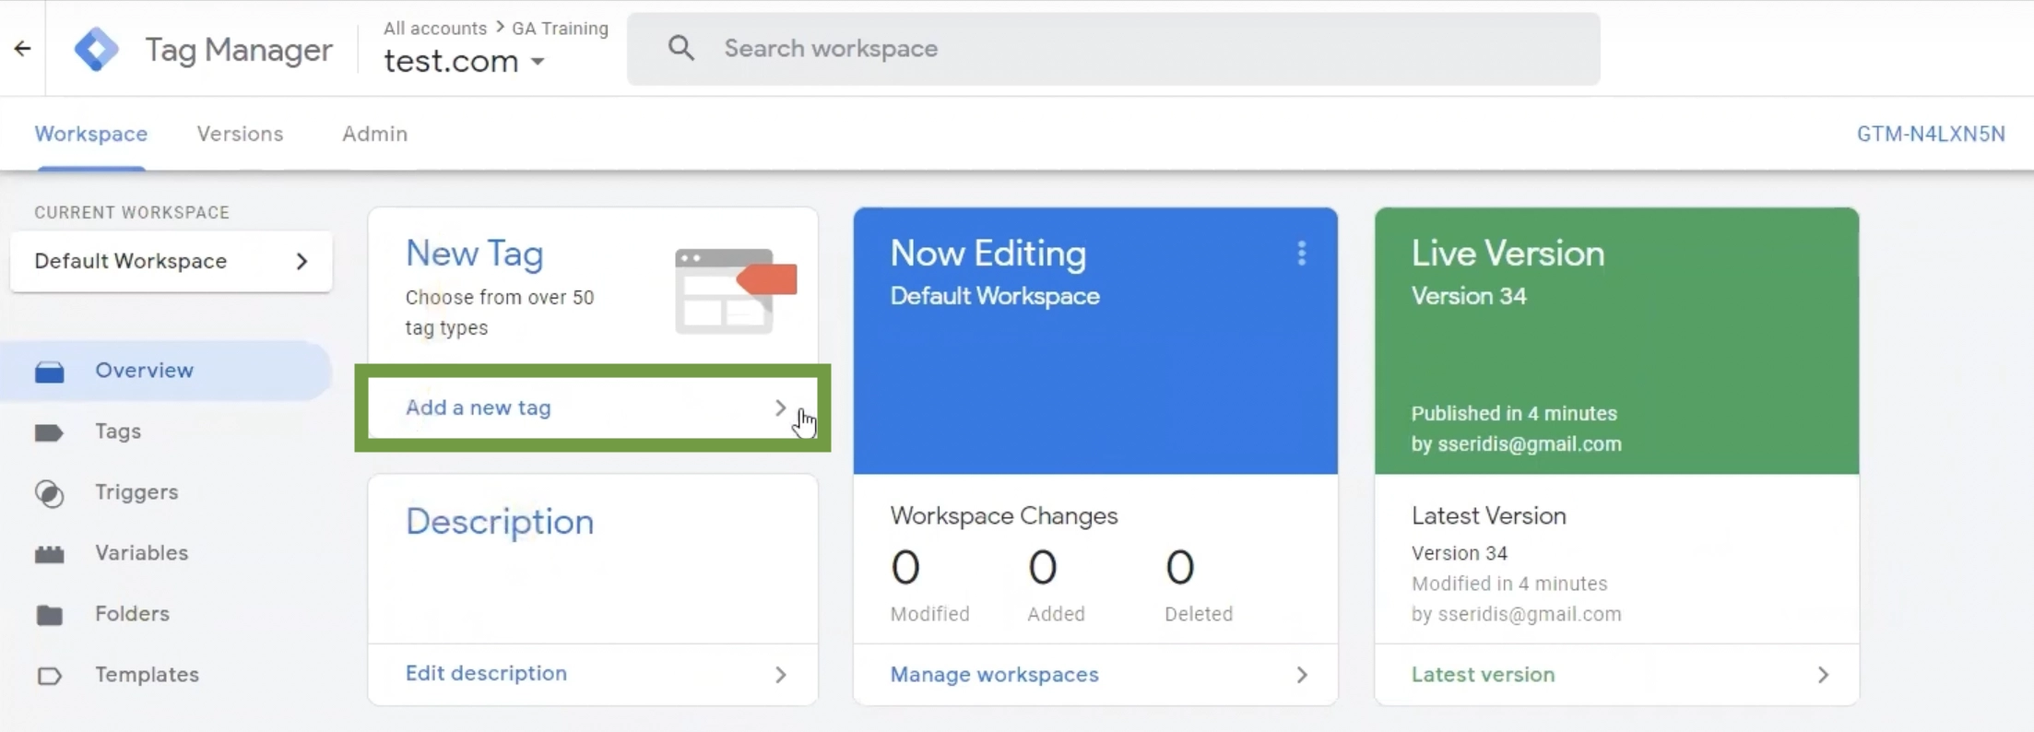Click the Added count label
This screenshot has width=2034, height=732.
[1056, 614]
